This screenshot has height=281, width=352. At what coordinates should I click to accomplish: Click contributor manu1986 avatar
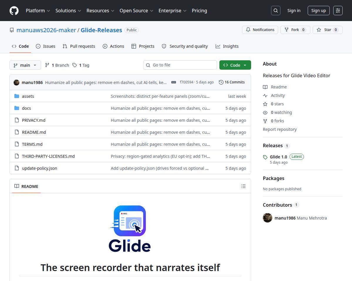tap(268, 218)
